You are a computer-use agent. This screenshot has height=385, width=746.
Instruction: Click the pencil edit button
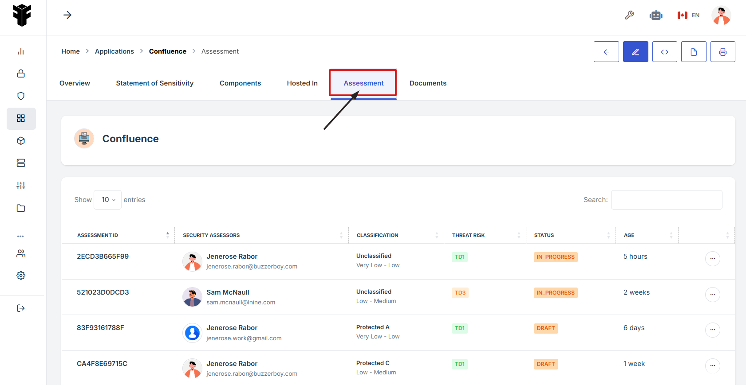(635, 52)
